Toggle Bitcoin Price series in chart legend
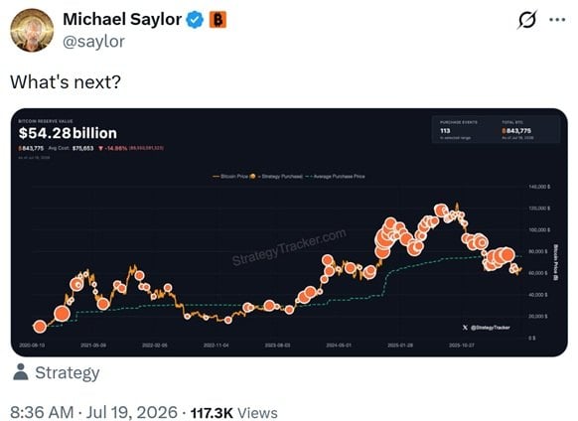This screenshot has height=421, width=578. tap(230, 176)
